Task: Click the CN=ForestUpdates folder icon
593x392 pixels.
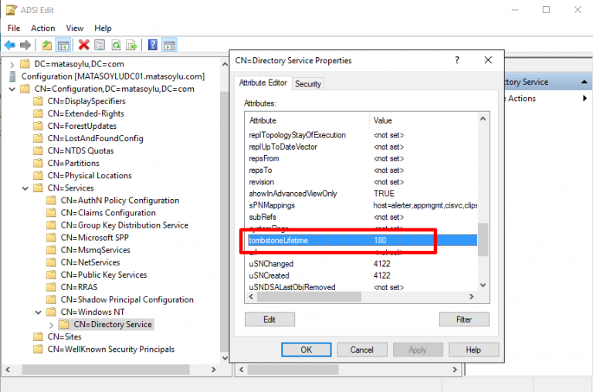Action: [38, 126]
